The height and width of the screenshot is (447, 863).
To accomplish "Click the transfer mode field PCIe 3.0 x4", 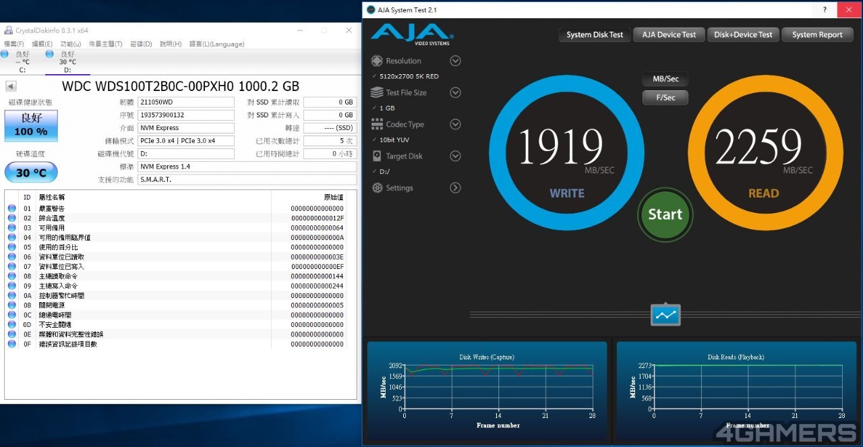I will click(186, 141).
